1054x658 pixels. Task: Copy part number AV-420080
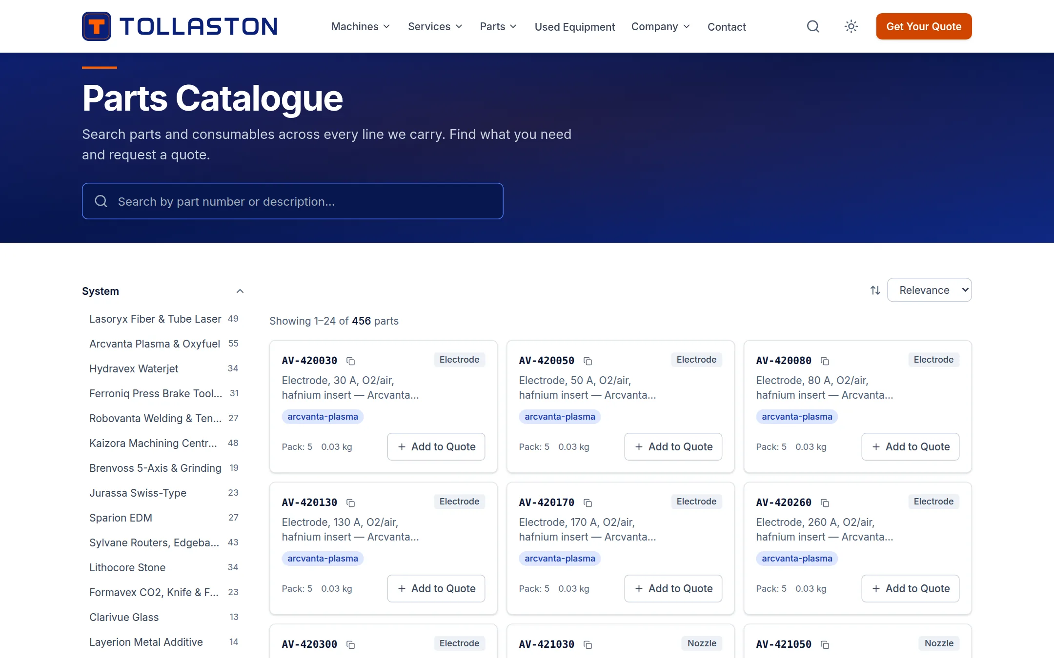pyautogui.click(x=825, y=361)
